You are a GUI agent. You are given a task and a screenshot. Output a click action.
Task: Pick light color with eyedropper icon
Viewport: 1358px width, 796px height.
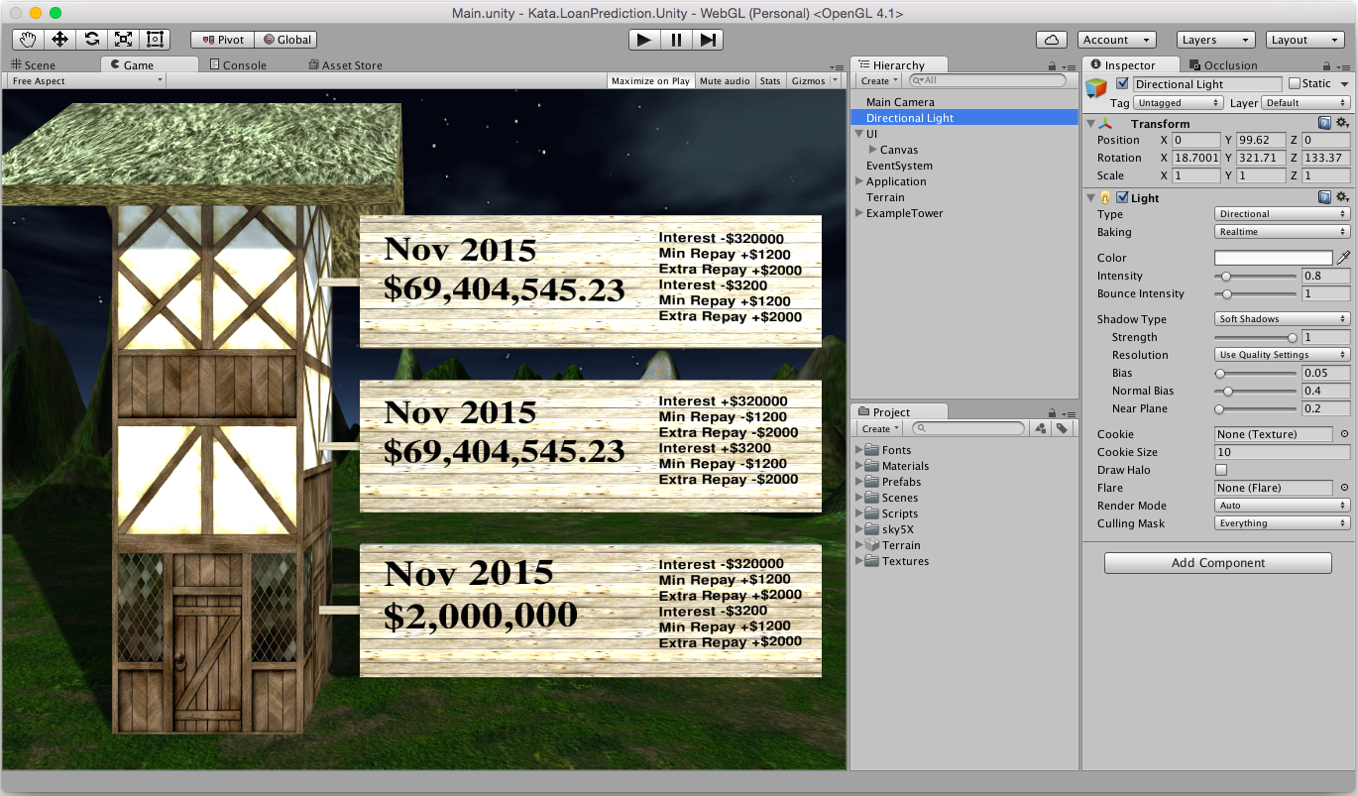click(1343, 258)
